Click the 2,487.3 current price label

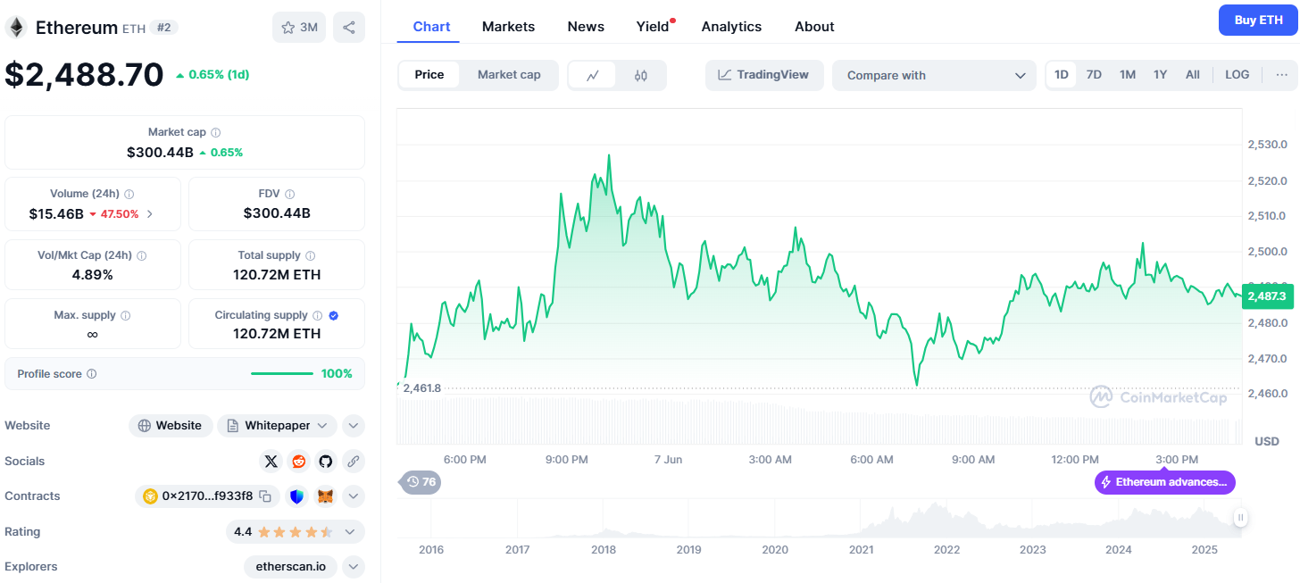coord(1267,296)
